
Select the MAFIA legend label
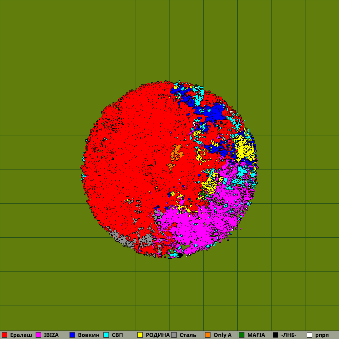point(256,335)
